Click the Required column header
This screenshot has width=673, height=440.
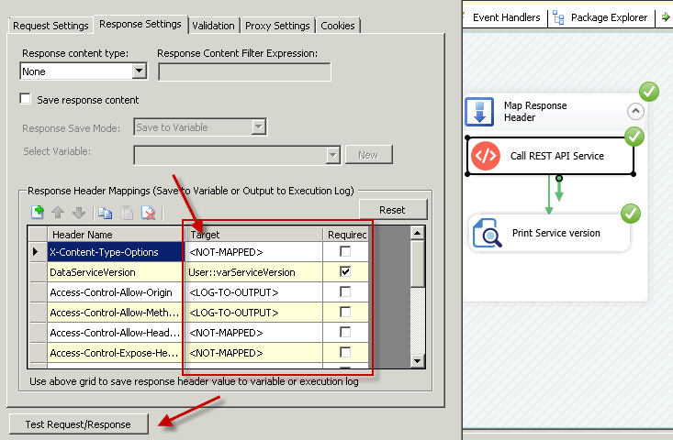click(346, 235)
